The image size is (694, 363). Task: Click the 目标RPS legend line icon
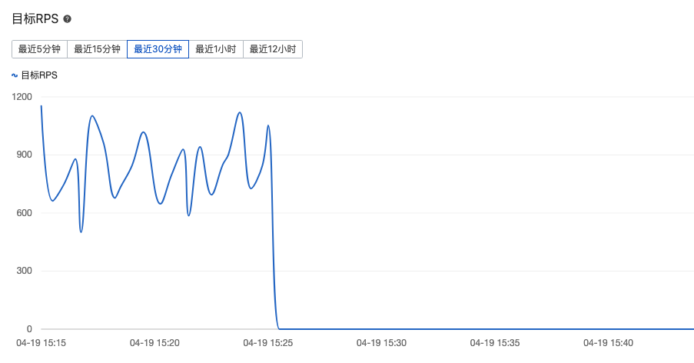(15, 75)
